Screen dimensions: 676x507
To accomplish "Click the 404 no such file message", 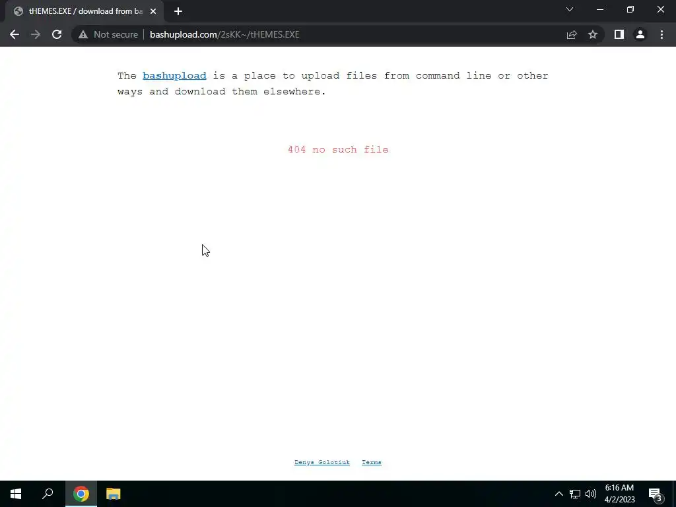I will (x=338, y=150).
